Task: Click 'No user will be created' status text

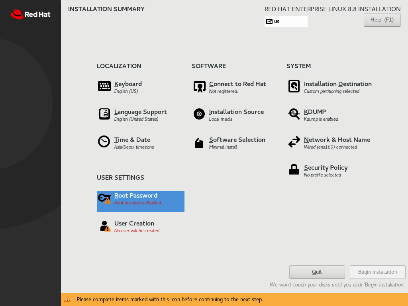Action: [x=137, y=231]
